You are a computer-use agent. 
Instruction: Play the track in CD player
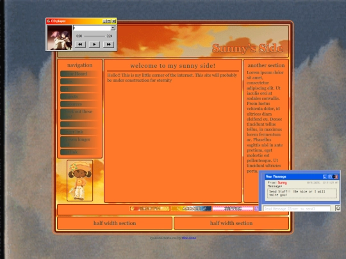pos(94,45)
